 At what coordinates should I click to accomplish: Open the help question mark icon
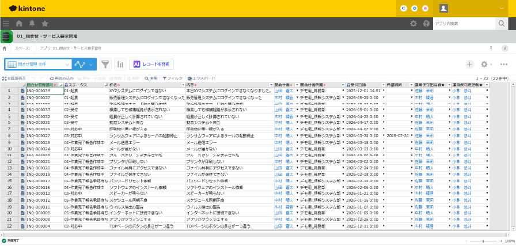coord(426,24)
